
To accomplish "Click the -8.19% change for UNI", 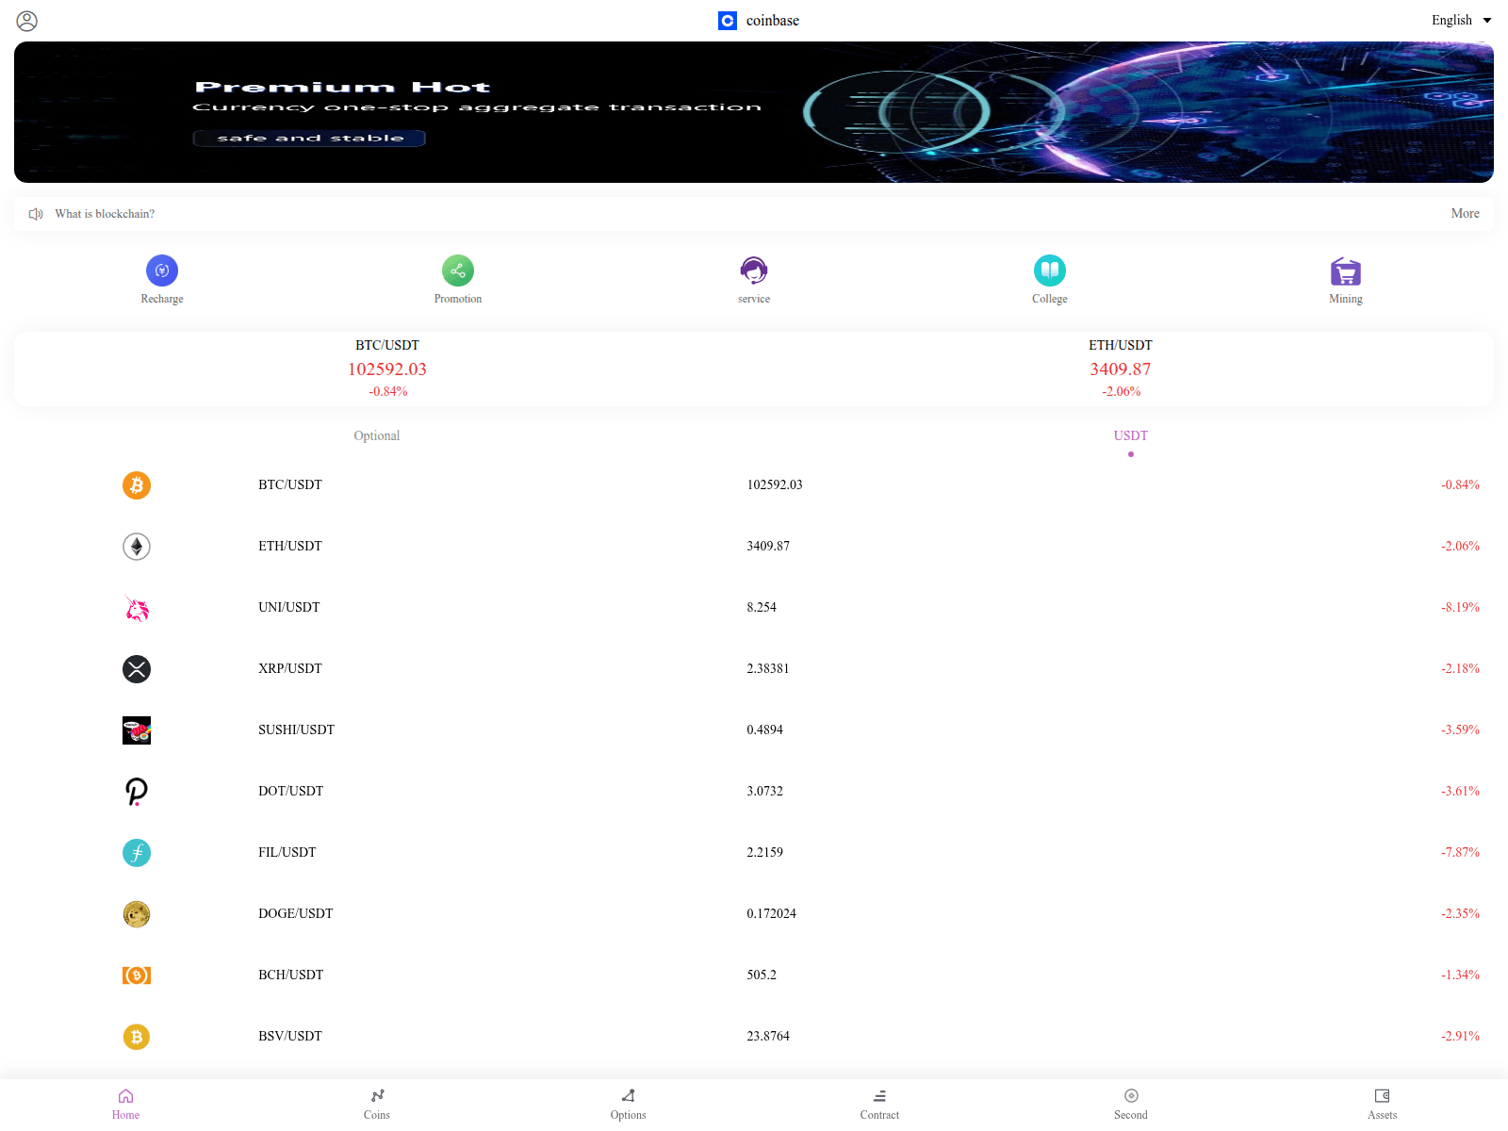I will coord(1460,608).
